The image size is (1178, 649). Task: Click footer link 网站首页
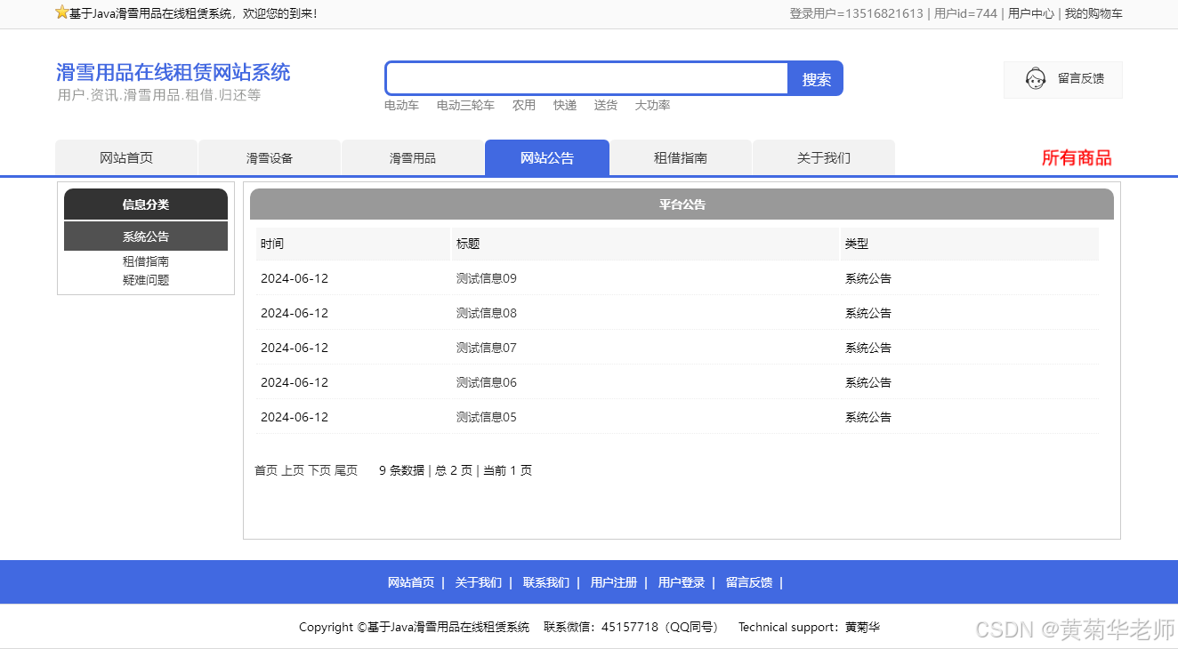pos(411,582)
